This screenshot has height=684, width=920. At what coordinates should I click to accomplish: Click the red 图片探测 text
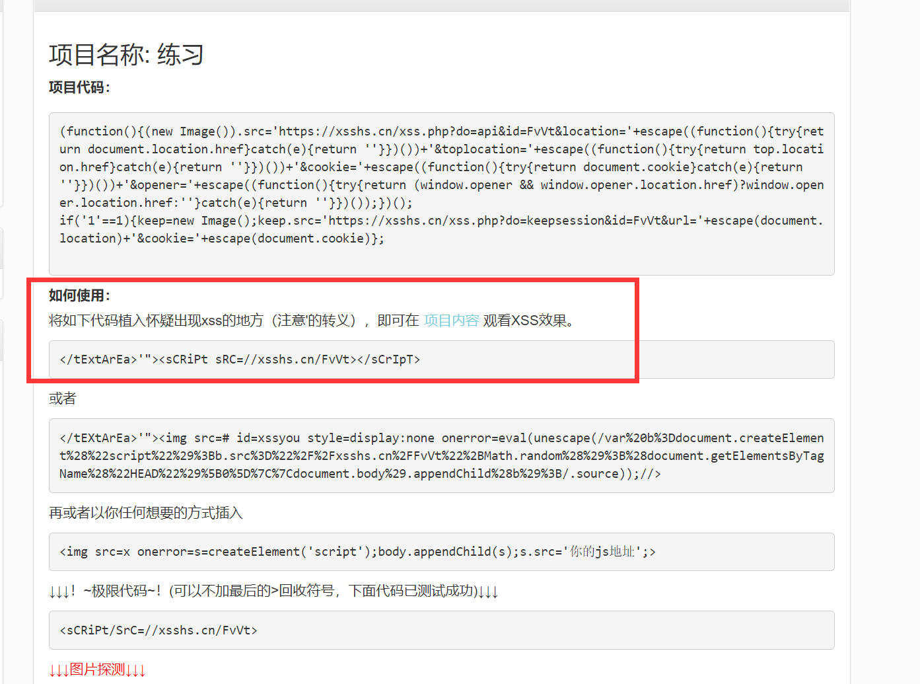click(97, 669)
